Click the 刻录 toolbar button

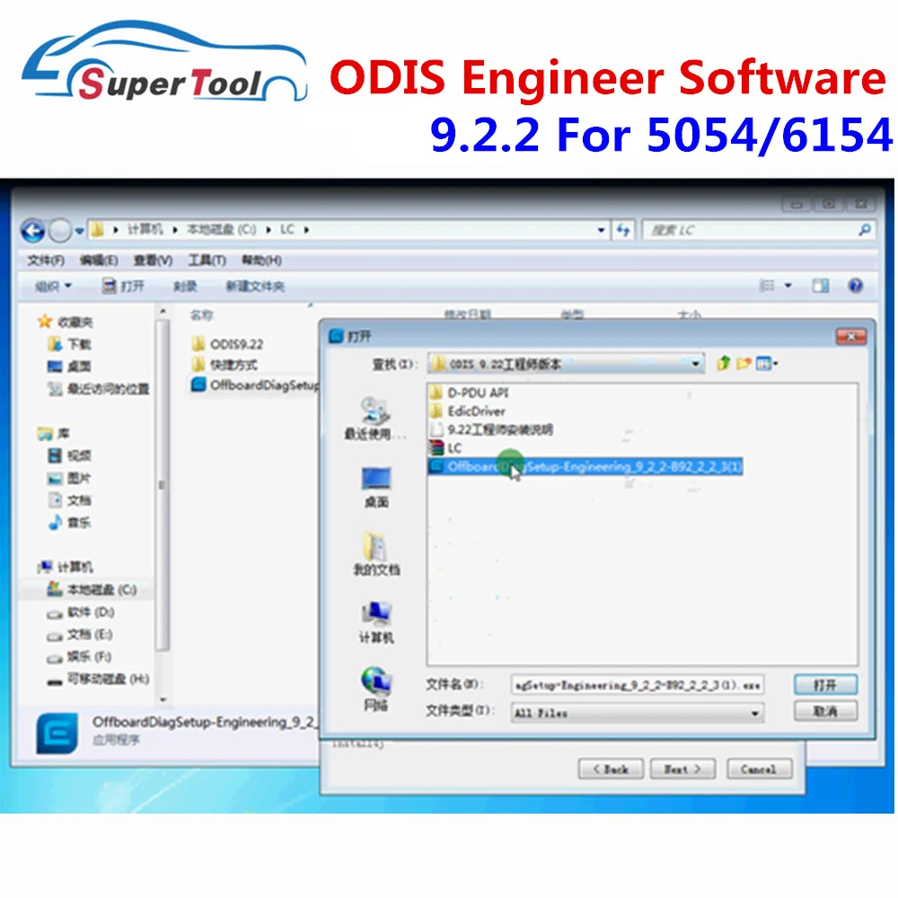184,286
